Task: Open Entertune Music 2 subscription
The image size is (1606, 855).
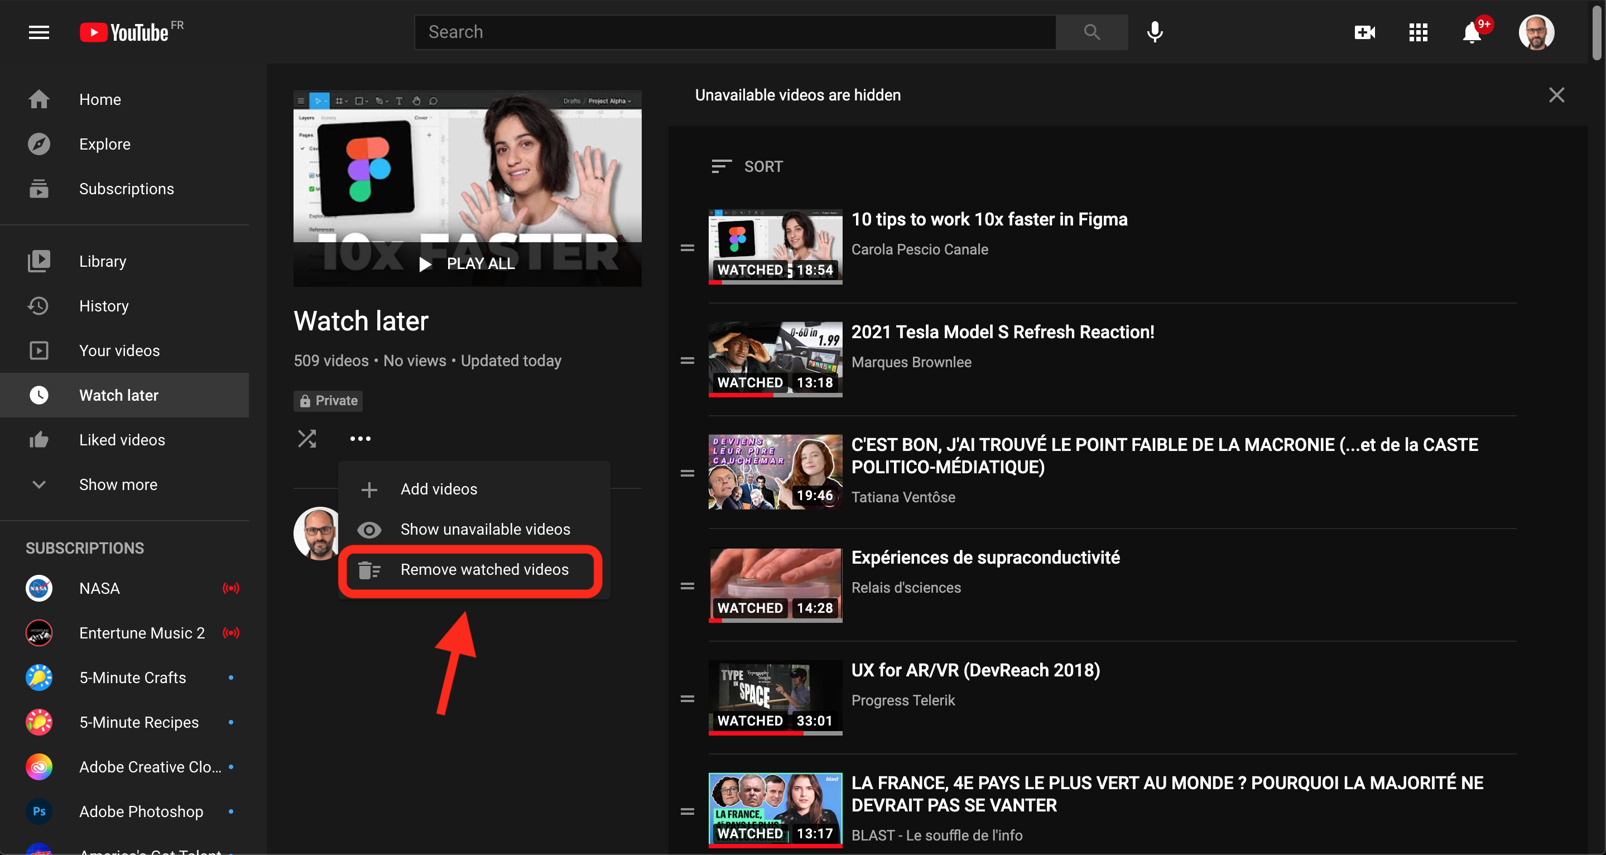Action: point(124,633)
